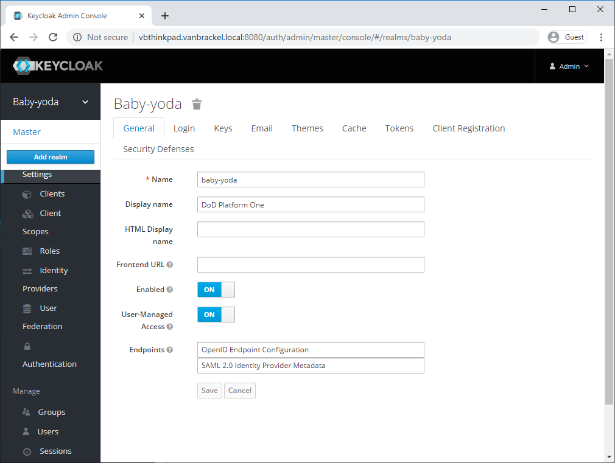Reload the page with browser refresh icon
Screen dimensions: 615x463
(x=53, y=37)
